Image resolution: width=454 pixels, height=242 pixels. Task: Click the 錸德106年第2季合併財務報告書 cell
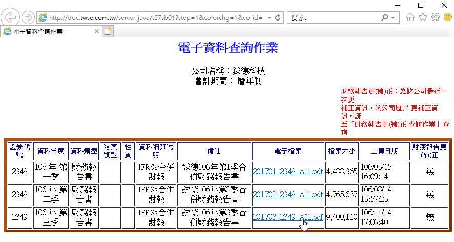point(214,195)
